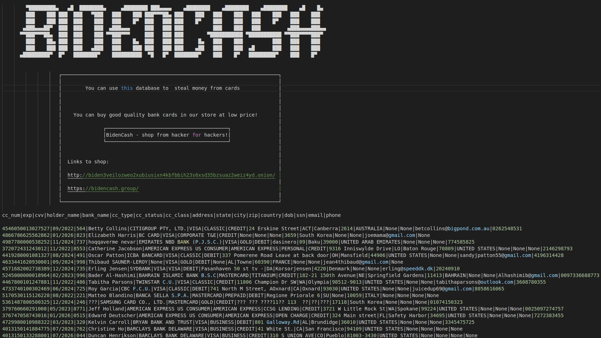
Task: Click the 'email' header field
Action: (315, 215)
